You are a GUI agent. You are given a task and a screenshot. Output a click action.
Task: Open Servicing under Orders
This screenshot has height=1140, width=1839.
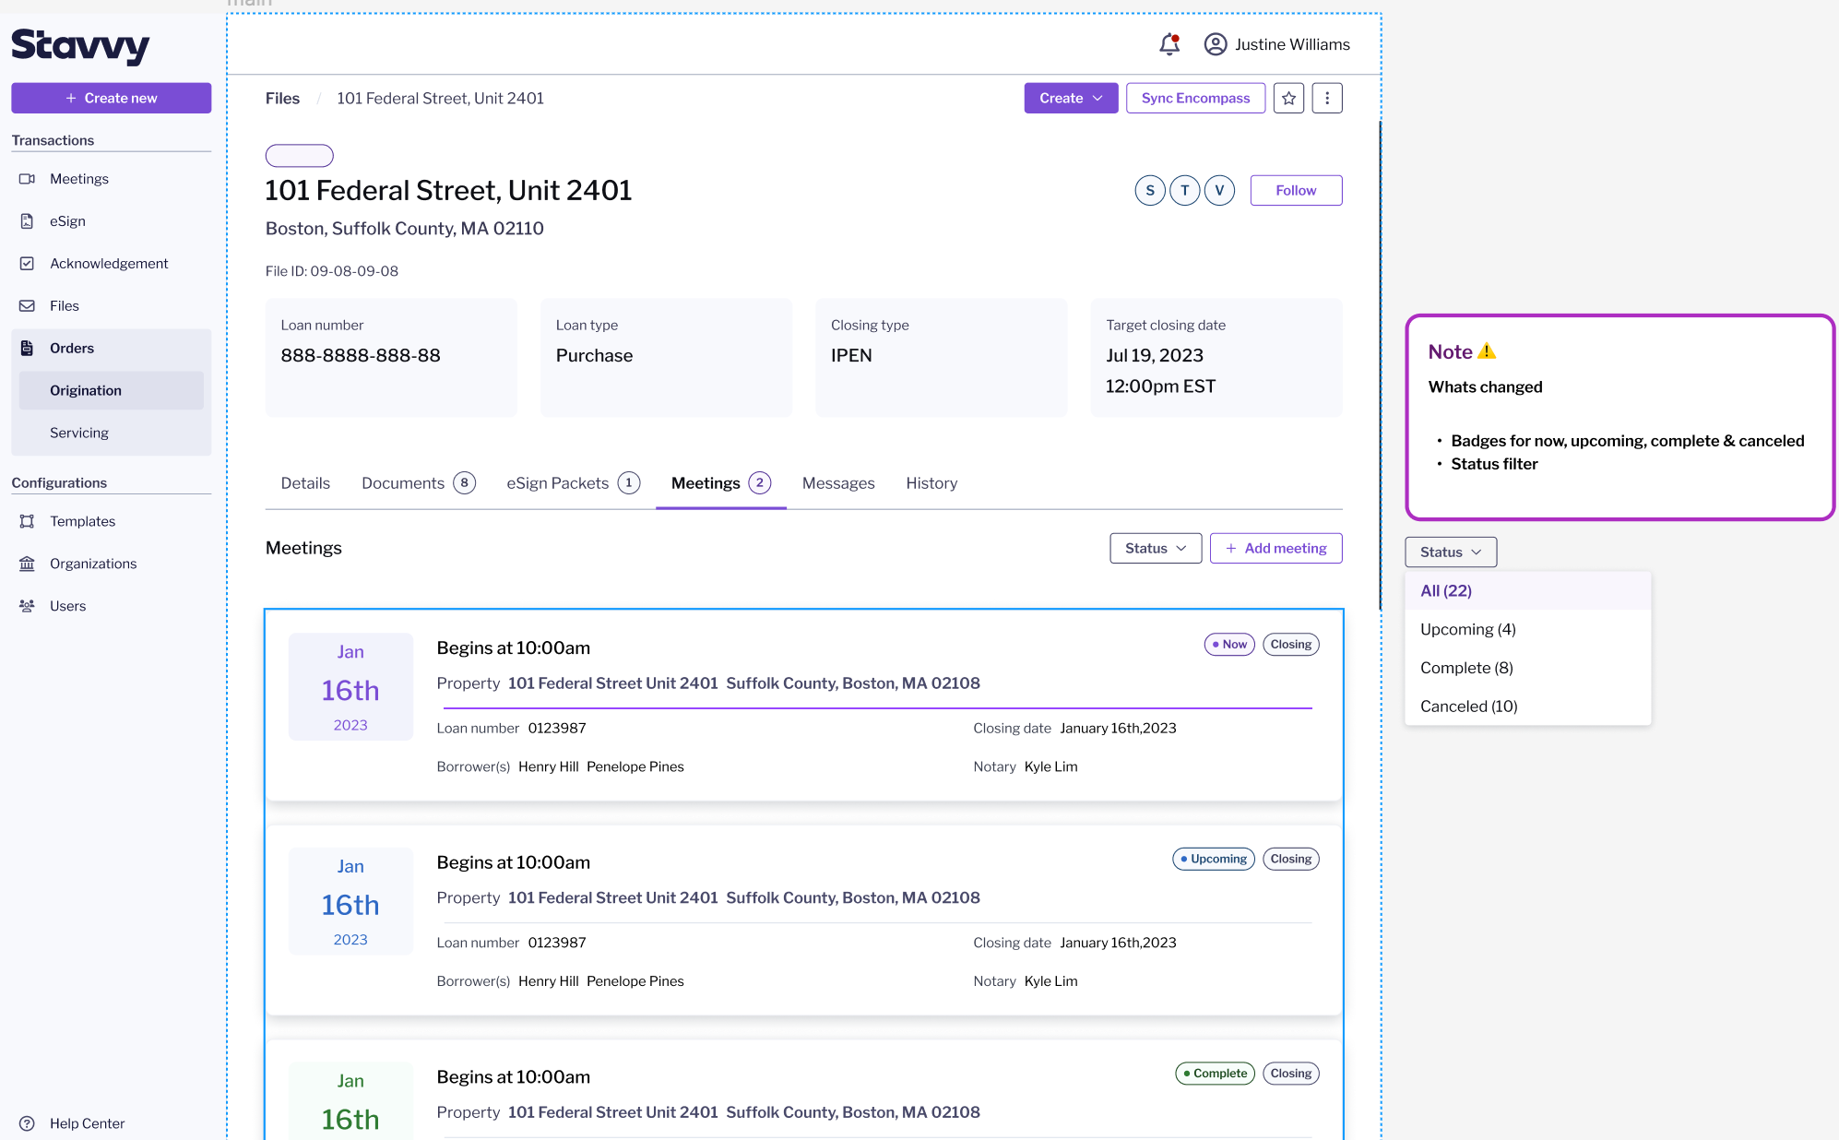[111, 433]
